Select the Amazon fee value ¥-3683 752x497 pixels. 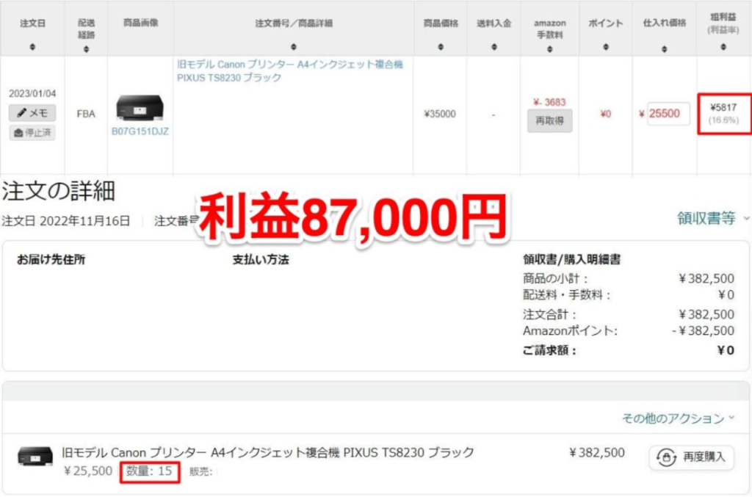[x=549, y=102]
